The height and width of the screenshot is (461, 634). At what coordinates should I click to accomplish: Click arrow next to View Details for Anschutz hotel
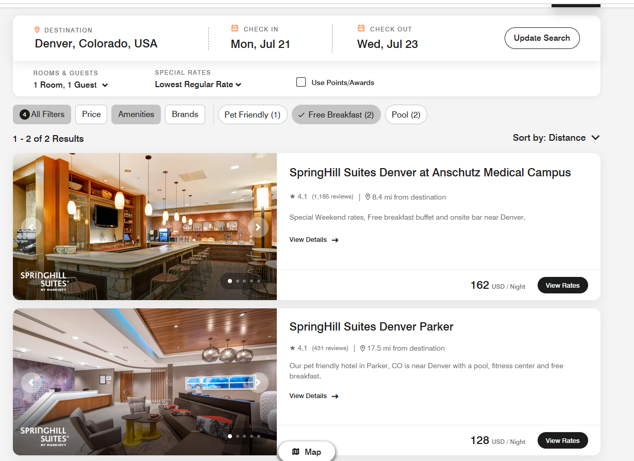coord(335,240)
